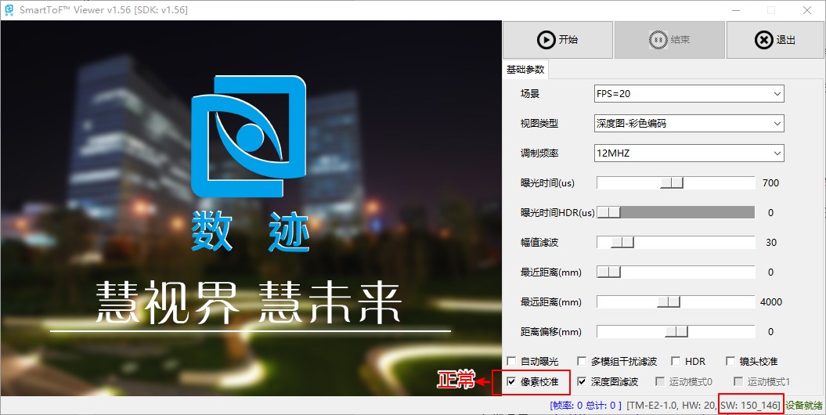Screen dimensions: 826x415
Task: Click the 距离偏移(mm) slider handle
Action: 676,332
